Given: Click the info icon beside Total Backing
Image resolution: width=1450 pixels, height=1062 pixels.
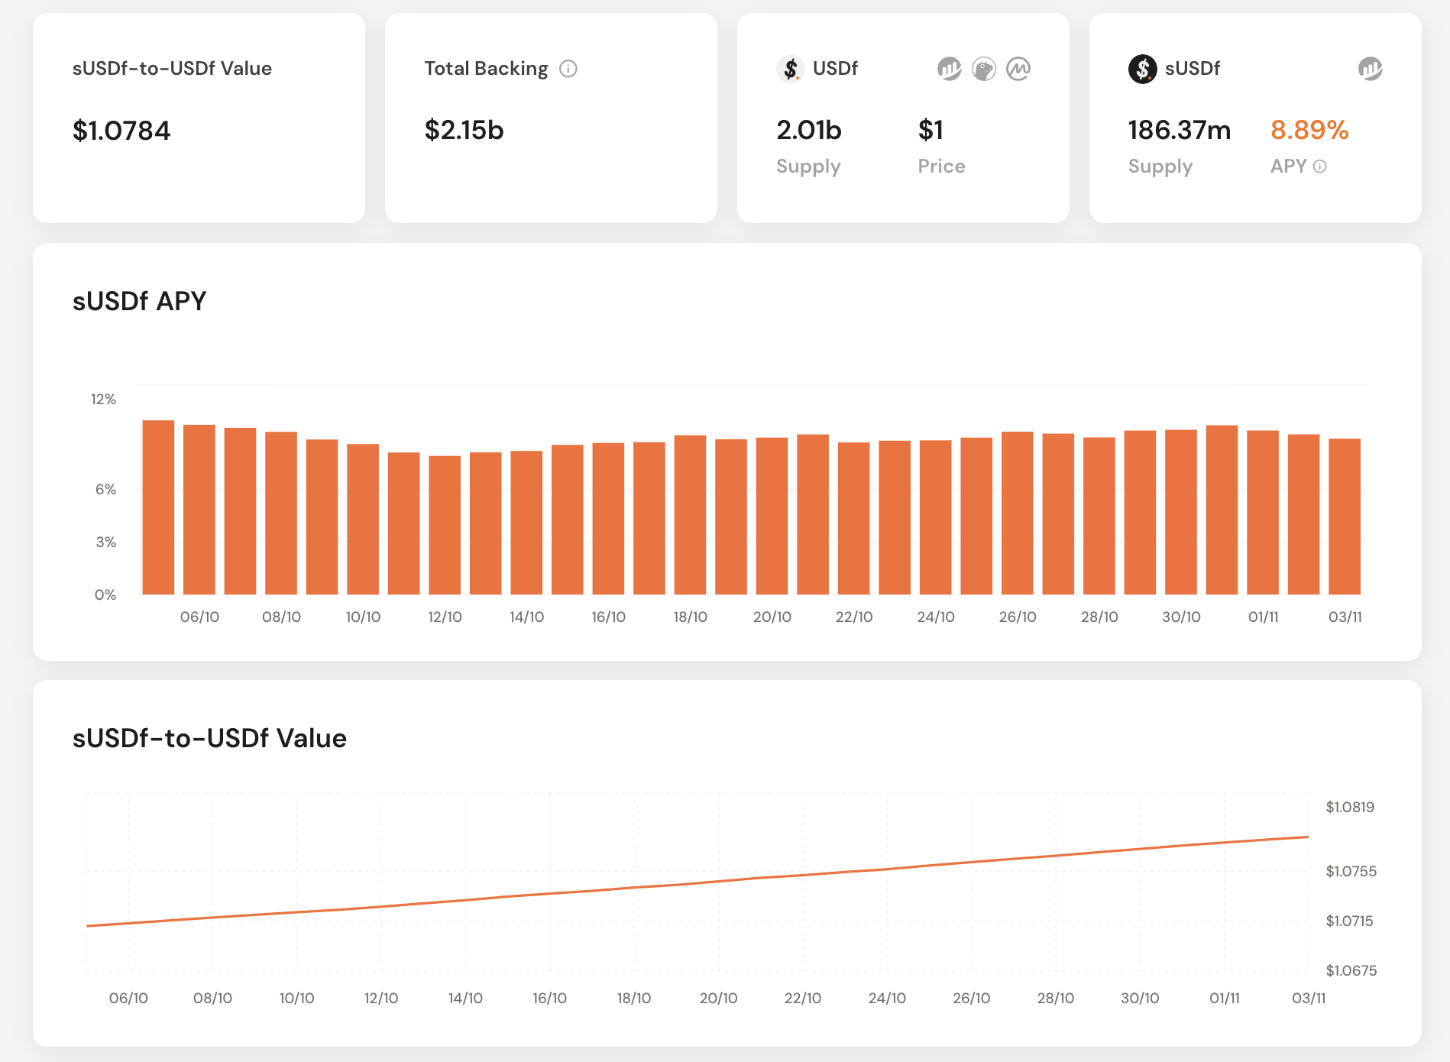Looking at the screenshot, I should tap(568, 69).
